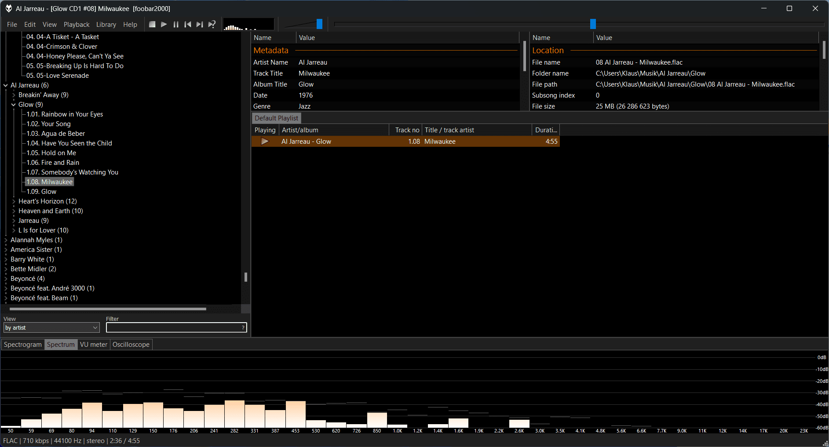829x447 pixels.
Task: Select the Milwaukee row in Default Playlist
Action: [405, 142]
